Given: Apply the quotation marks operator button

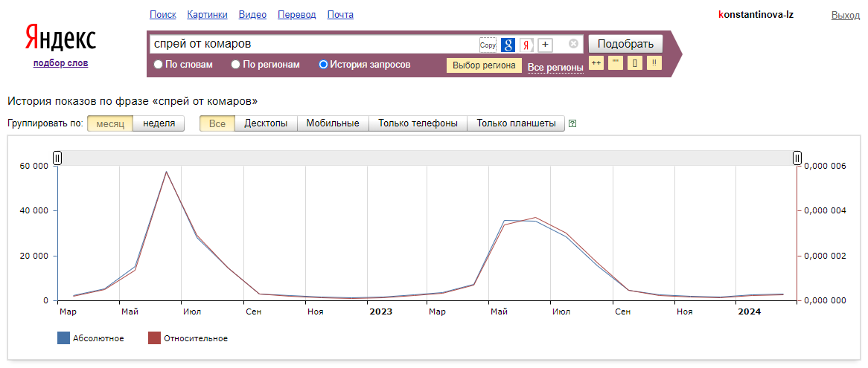Looking at the screenshot, I should point(616,63).
